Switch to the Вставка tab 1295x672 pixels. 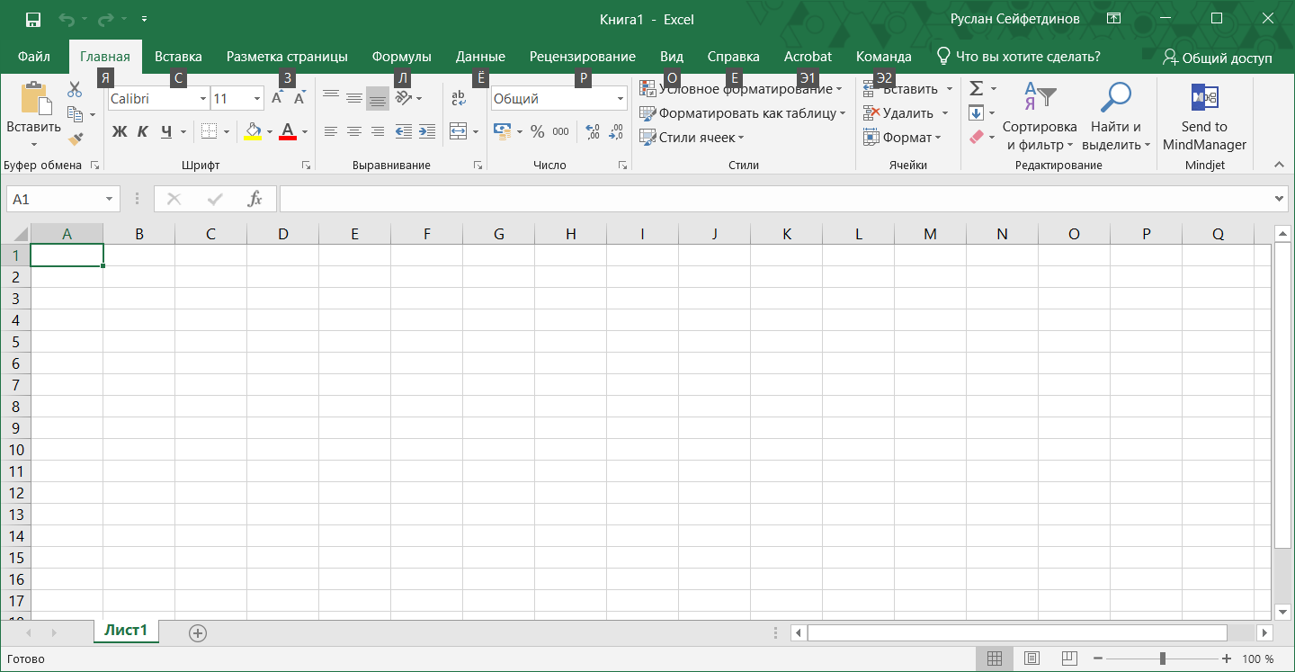click(178, 56)
